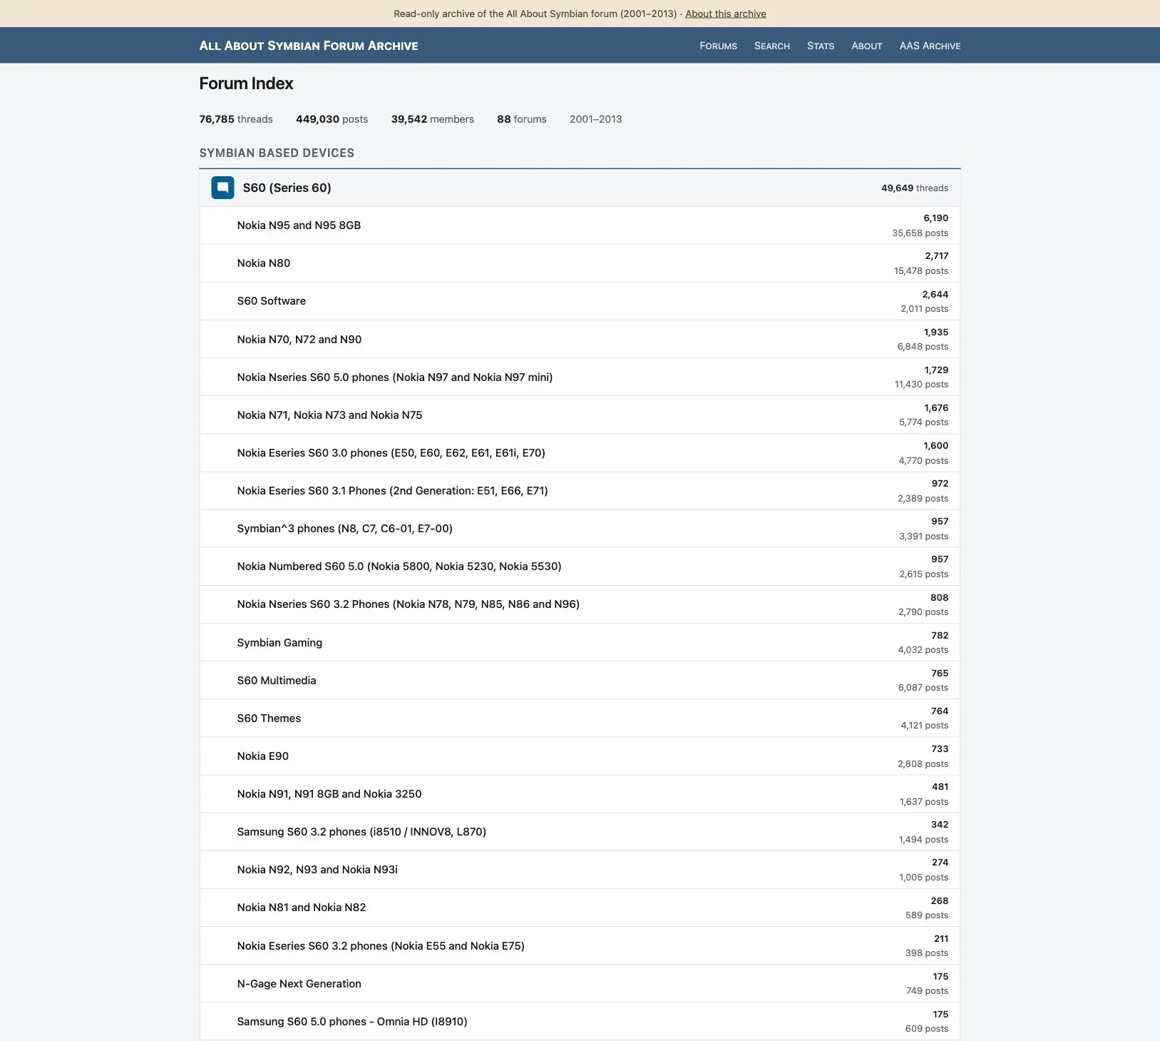Open the N-Gage Next Generation forum

click(299, 984)
